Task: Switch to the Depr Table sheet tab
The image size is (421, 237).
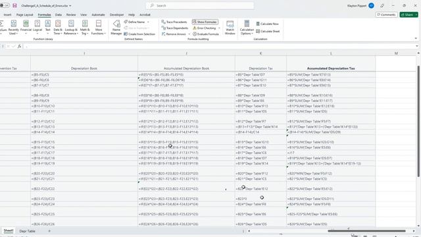Action: click(x=27, y=231)
